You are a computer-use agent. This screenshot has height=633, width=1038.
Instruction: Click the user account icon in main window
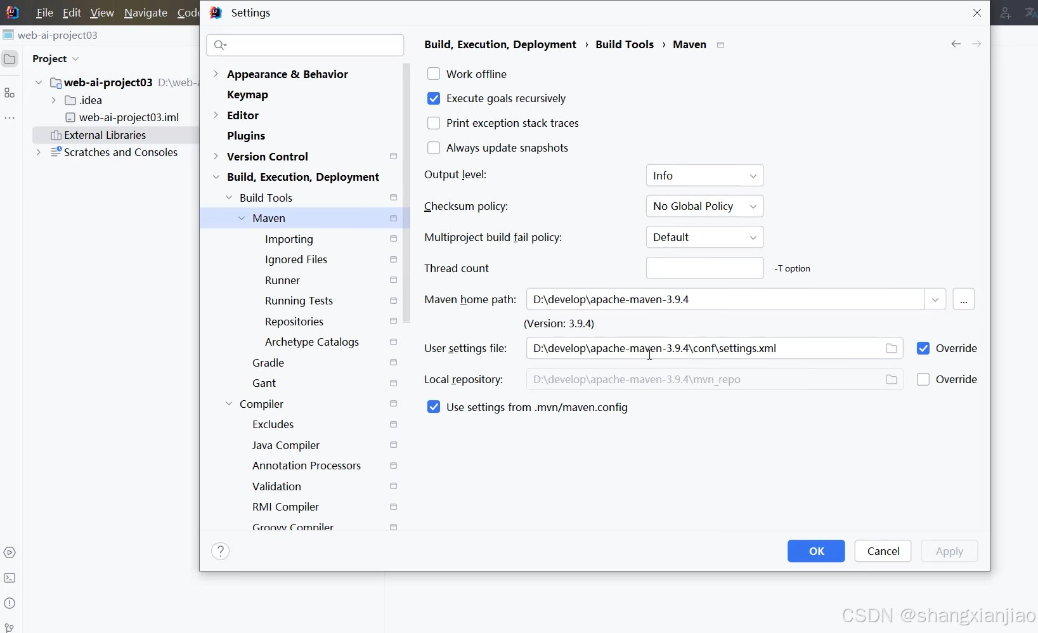pos(1005,13)
